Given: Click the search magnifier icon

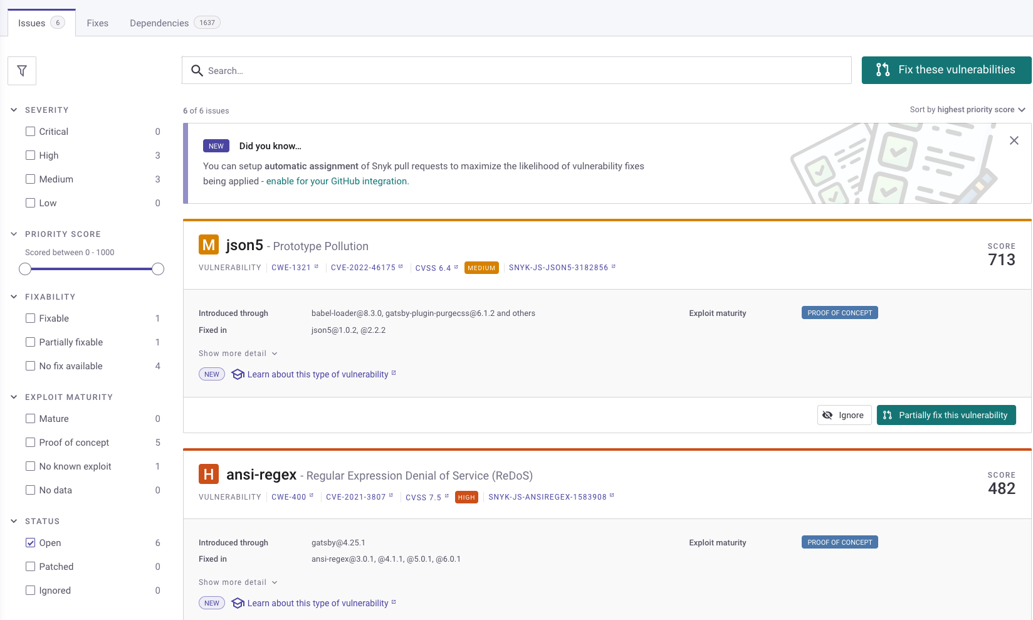Looking at the screenshot, I should pyautogui.click(x=197, y=70).
